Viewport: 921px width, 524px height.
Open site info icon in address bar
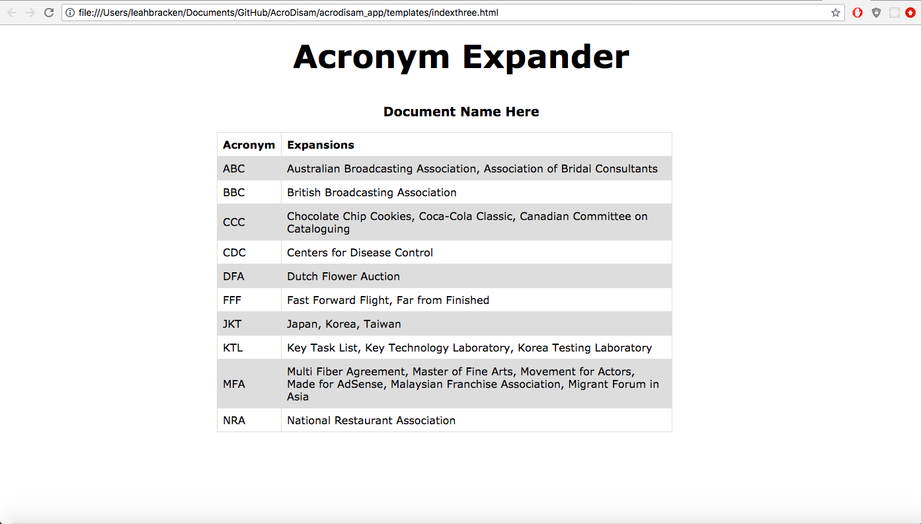[70, 13]
